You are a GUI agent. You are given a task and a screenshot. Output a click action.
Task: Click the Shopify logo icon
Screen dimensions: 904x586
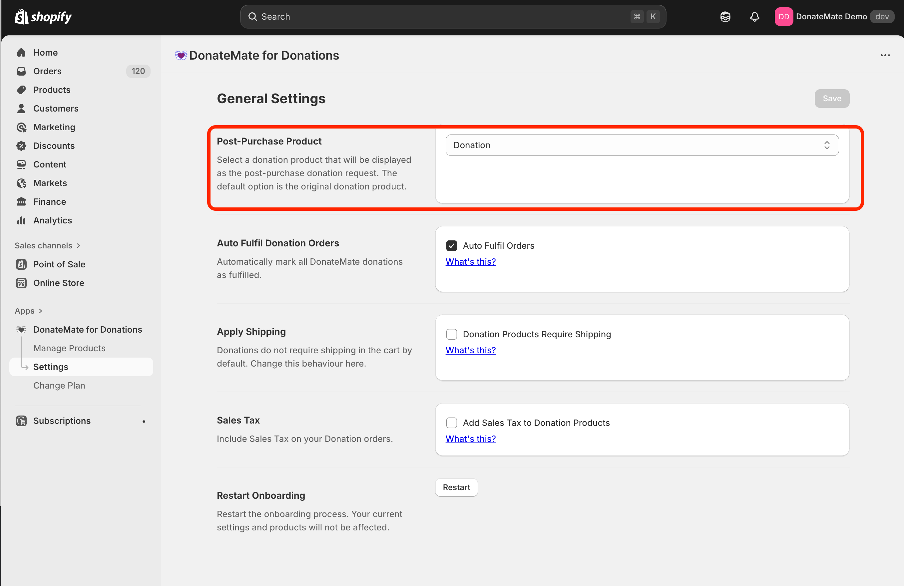tap(21, 17)
